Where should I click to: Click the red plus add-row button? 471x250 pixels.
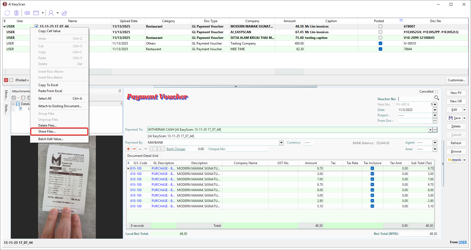[128, 149]
